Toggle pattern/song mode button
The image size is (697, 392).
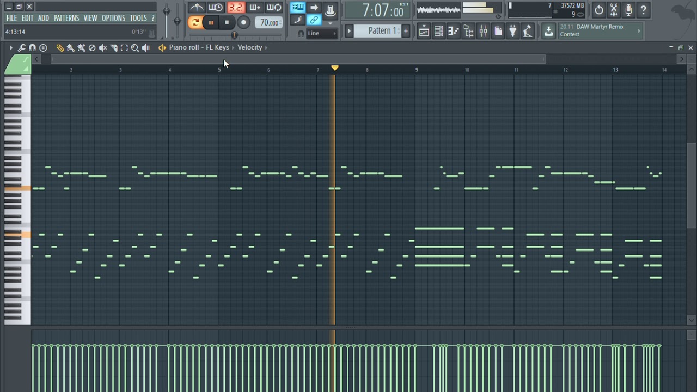coord(195,22)
